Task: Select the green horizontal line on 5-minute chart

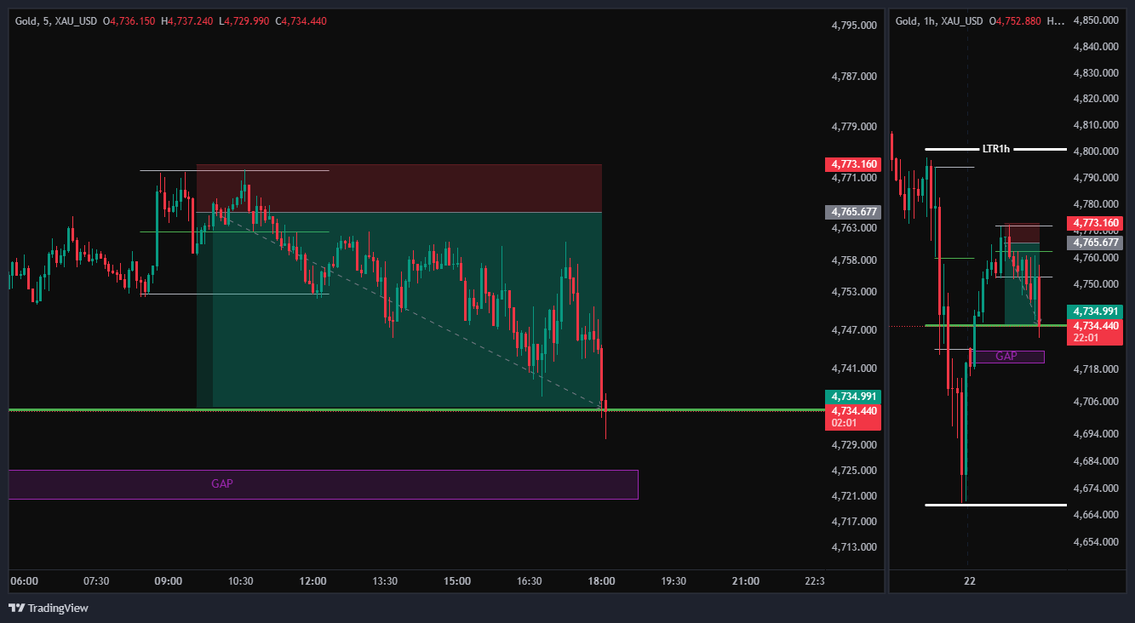Action: (x=416, y=409)
